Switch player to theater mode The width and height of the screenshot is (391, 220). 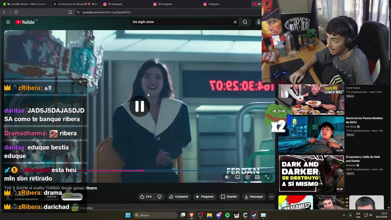(x=257, y=177)
